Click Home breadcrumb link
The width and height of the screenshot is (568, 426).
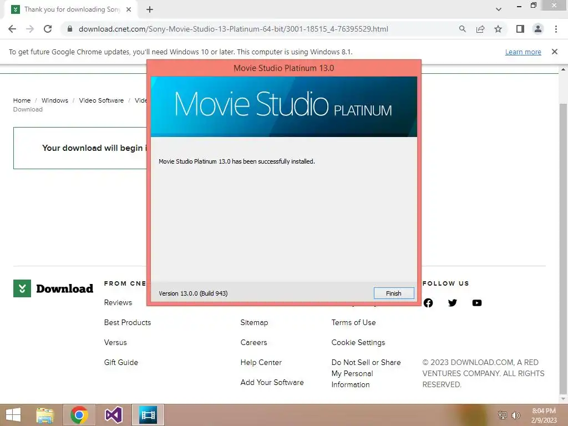click(22, 100)
